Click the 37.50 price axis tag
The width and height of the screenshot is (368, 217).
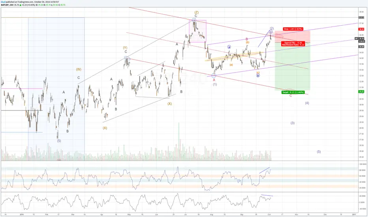click(361, 18)
